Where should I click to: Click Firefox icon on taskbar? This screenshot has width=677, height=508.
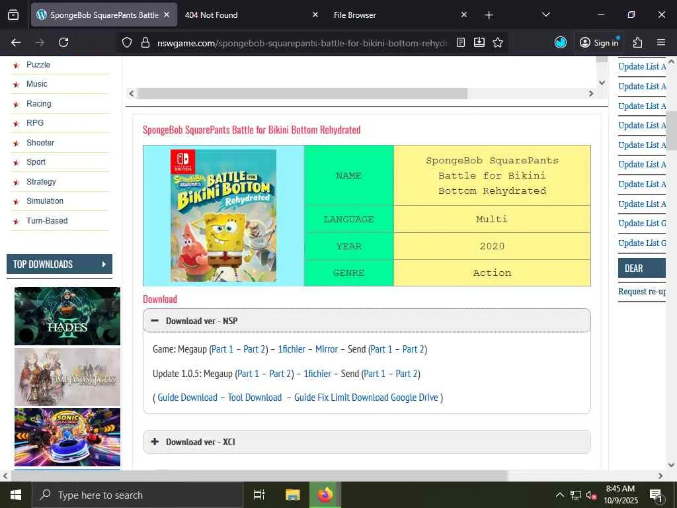325,495
